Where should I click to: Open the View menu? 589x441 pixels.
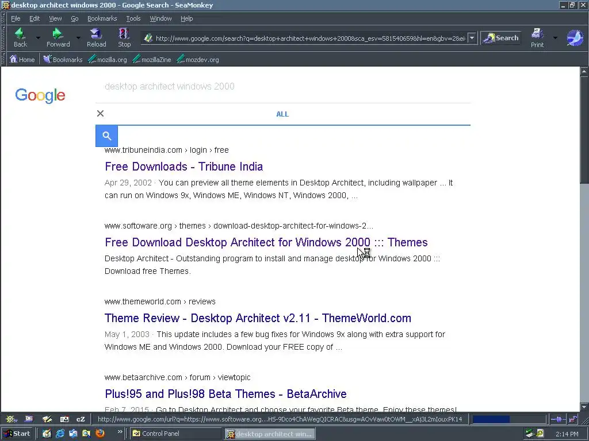(x=55, y=18)
